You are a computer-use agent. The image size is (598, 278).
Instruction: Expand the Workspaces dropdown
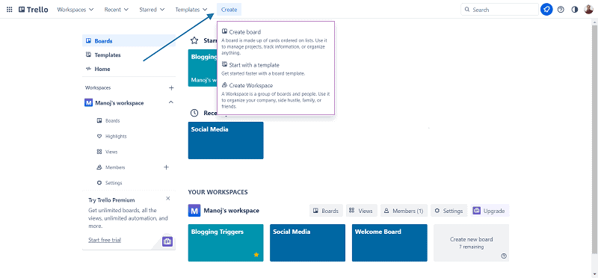click(x=75, y=10)
